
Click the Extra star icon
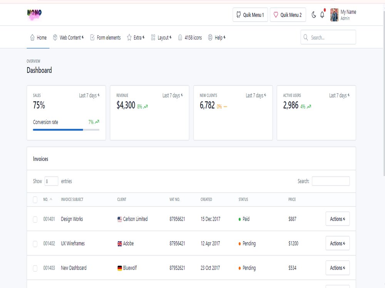[x=129, y=38]
